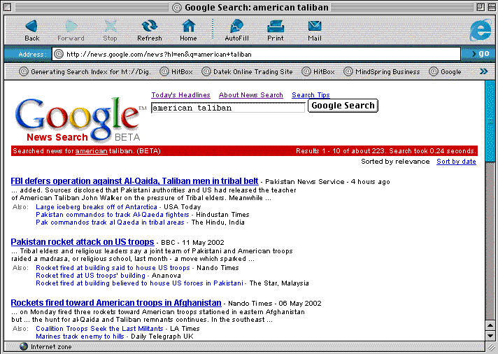Viewport: 498px width, 354px height.
Task: Sort results by date
Action: click(x=456, y=161)
